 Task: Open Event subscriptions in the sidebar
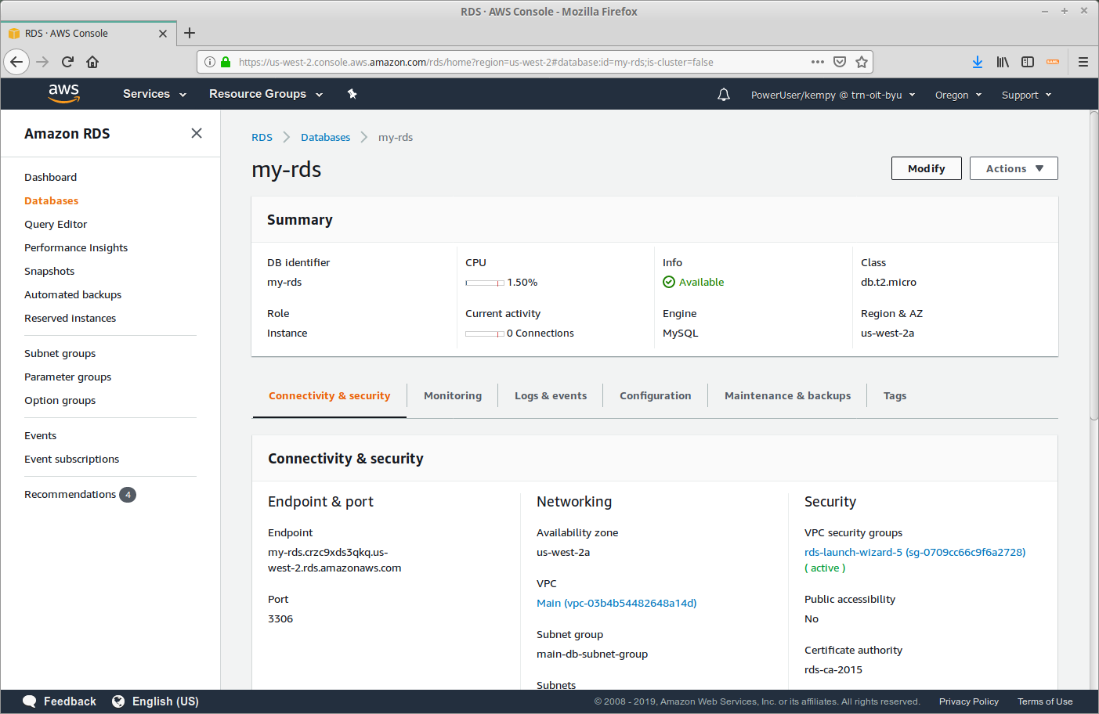(x=71, y=460)
